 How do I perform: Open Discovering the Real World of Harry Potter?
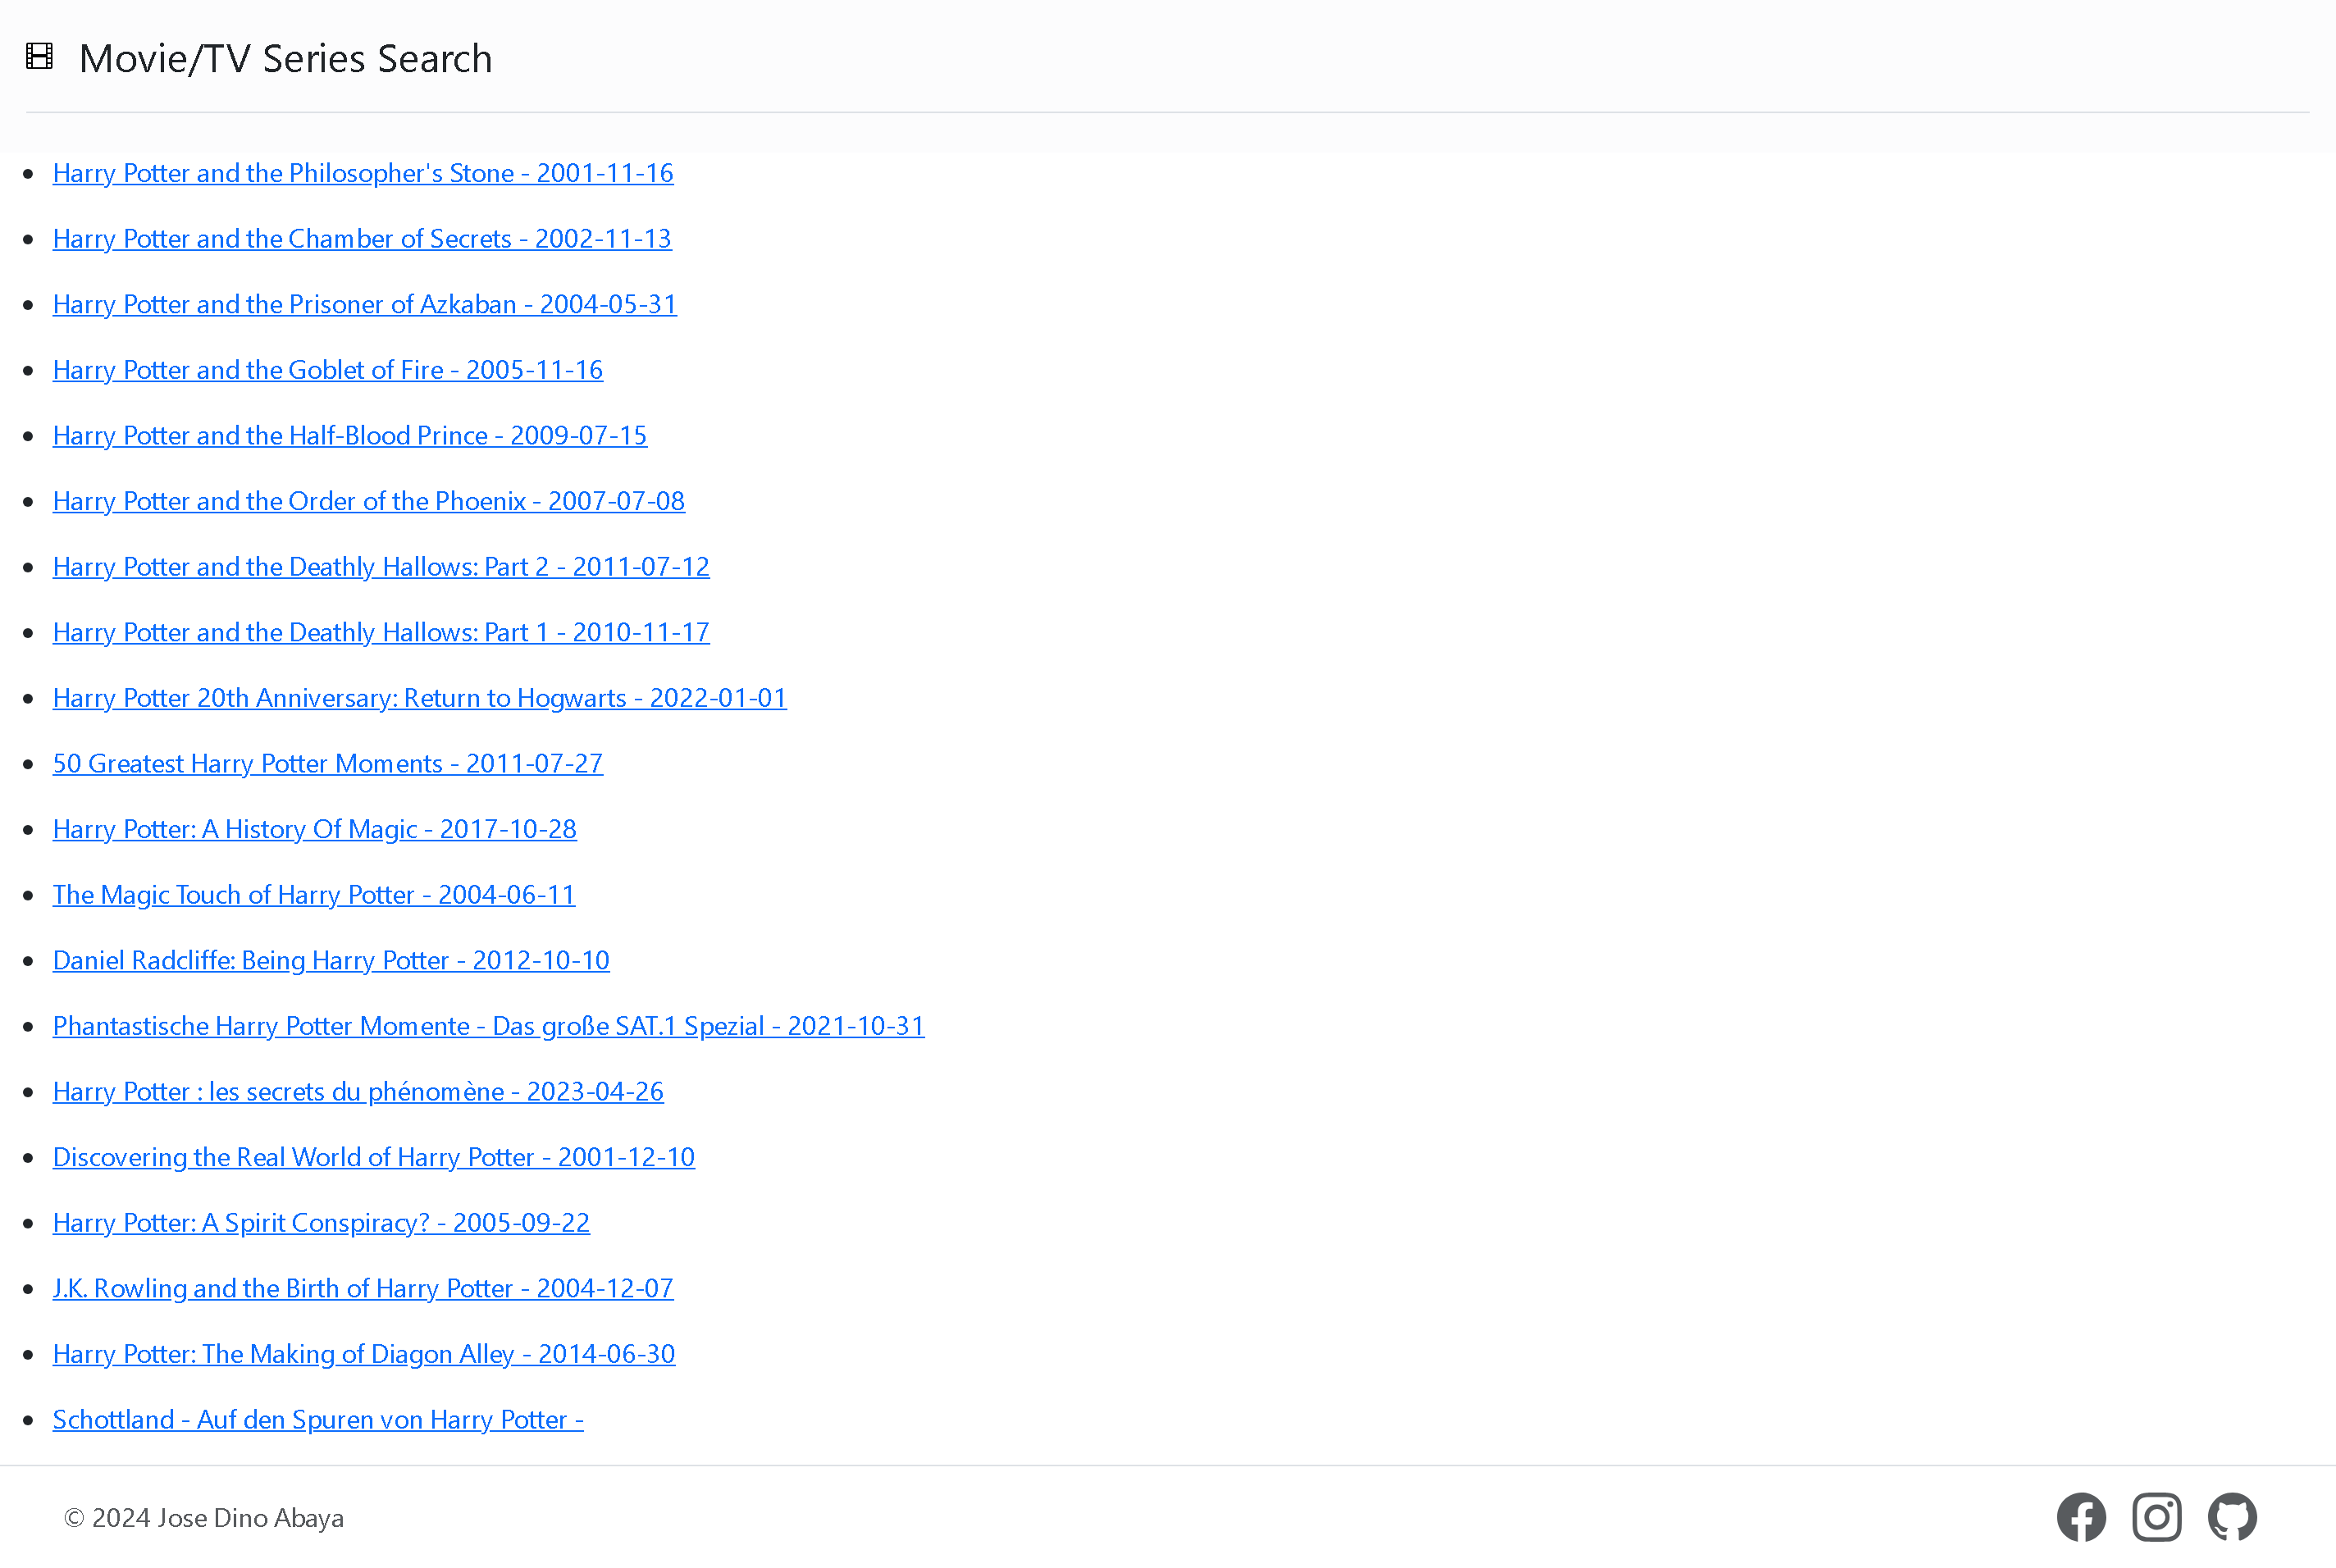[374, 1157]
